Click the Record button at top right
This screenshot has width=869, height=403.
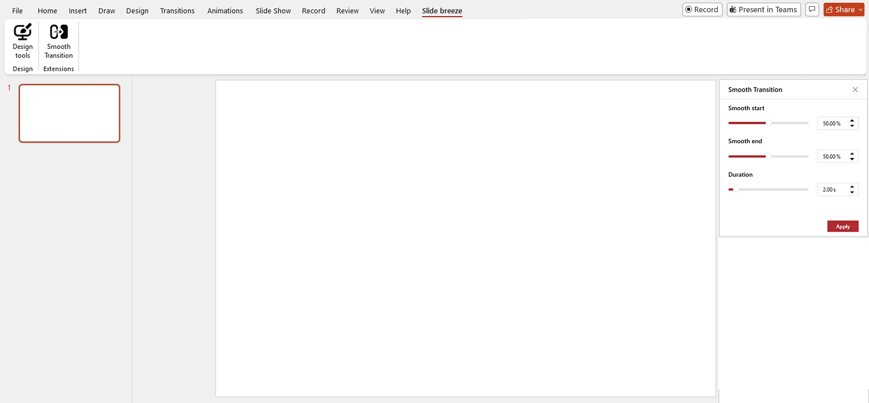702,10
